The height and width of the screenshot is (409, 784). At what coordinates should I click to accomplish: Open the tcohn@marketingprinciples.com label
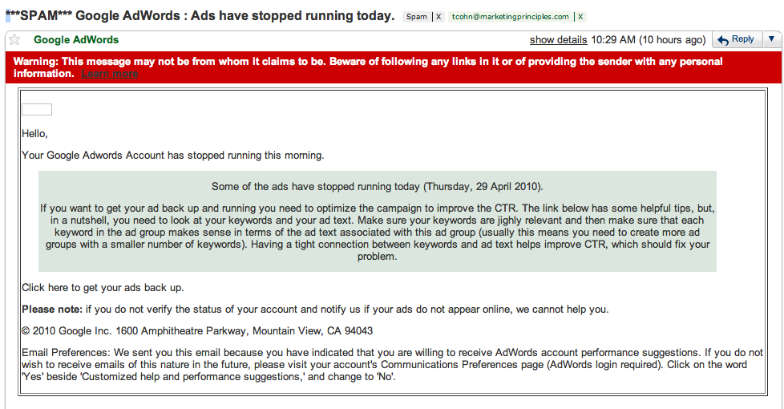tap(510, 17)
